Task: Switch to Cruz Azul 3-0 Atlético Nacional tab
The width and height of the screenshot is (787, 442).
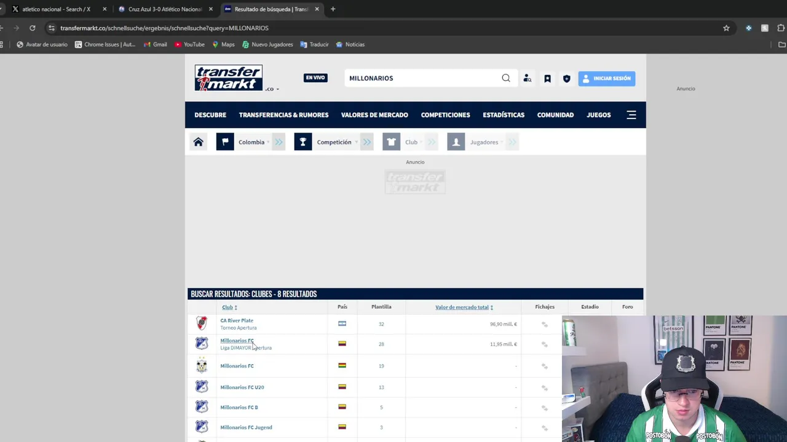Action: tap(164, 9)
